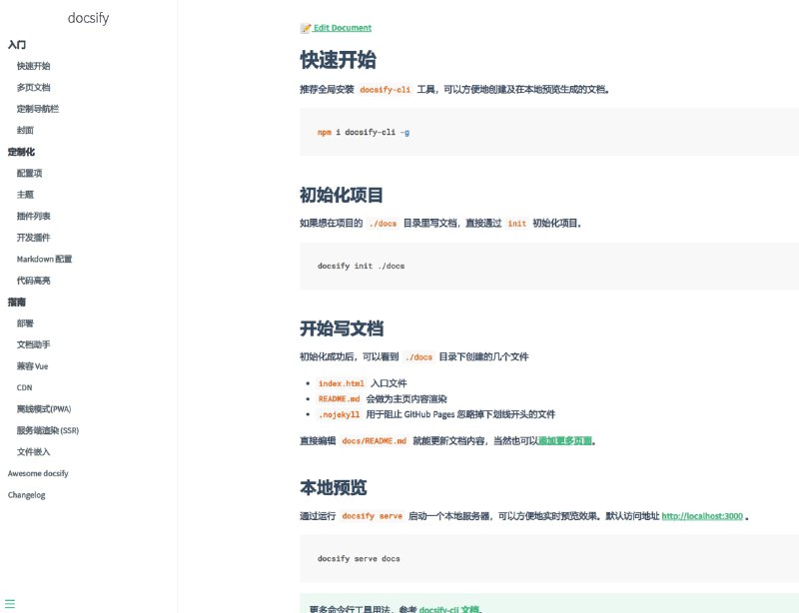Screen dimensions: 799x613
Task: Open the 主题 page
Action: pyautogui.click(x=24, y=195)
